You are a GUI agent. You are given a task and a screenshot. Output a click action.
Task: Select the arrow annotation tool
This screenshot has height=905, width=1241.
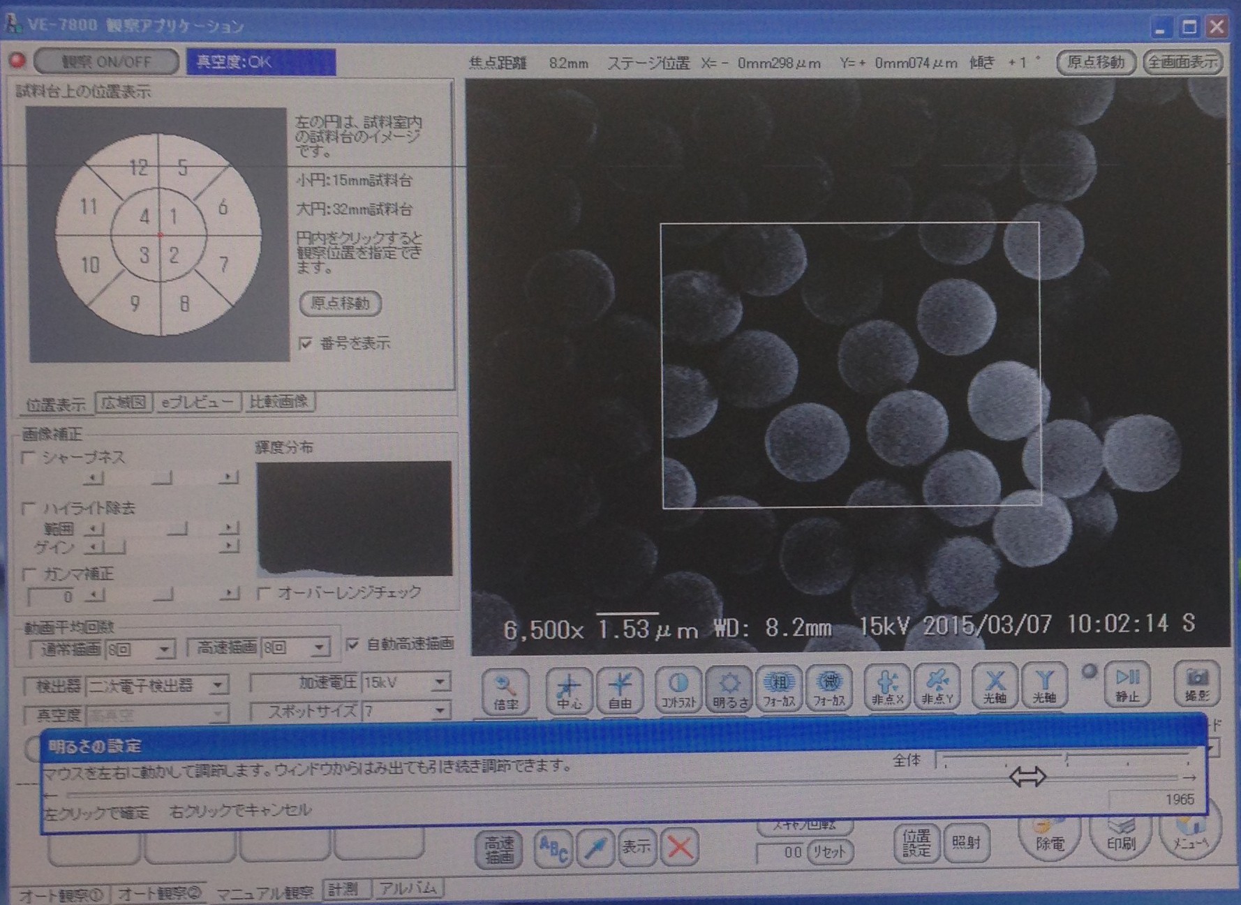(595, 848)
